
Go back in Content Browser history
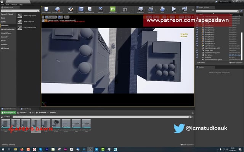pos(30,113)
